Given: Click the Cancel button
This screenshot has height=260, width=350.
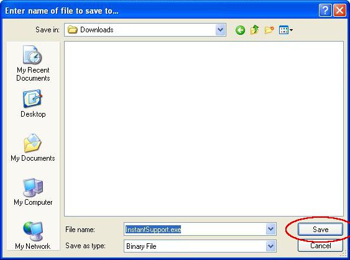Looking at the screenshot, I should click(320, 246).
